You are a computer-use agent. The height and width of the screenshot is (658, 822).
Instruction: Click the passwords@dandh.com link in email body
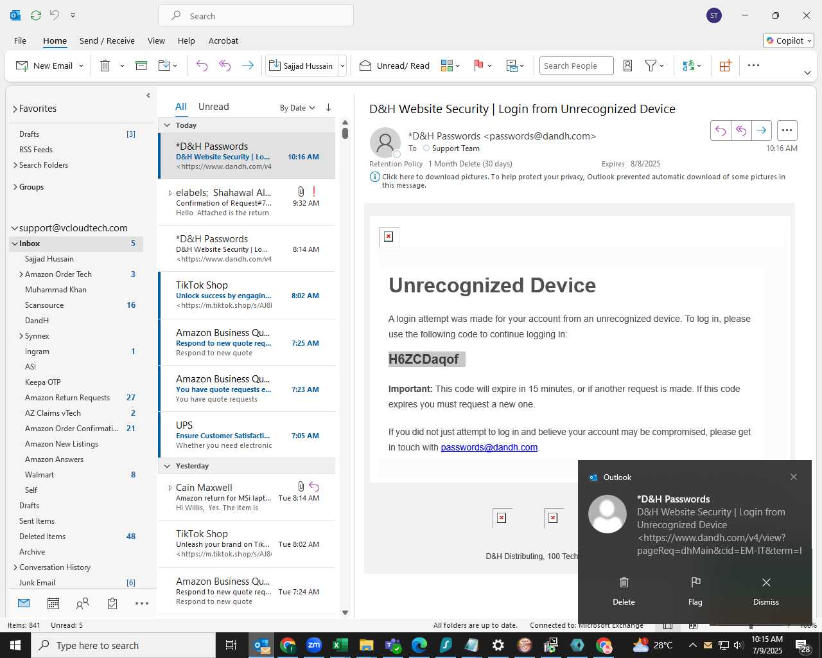tap(489, 447)
